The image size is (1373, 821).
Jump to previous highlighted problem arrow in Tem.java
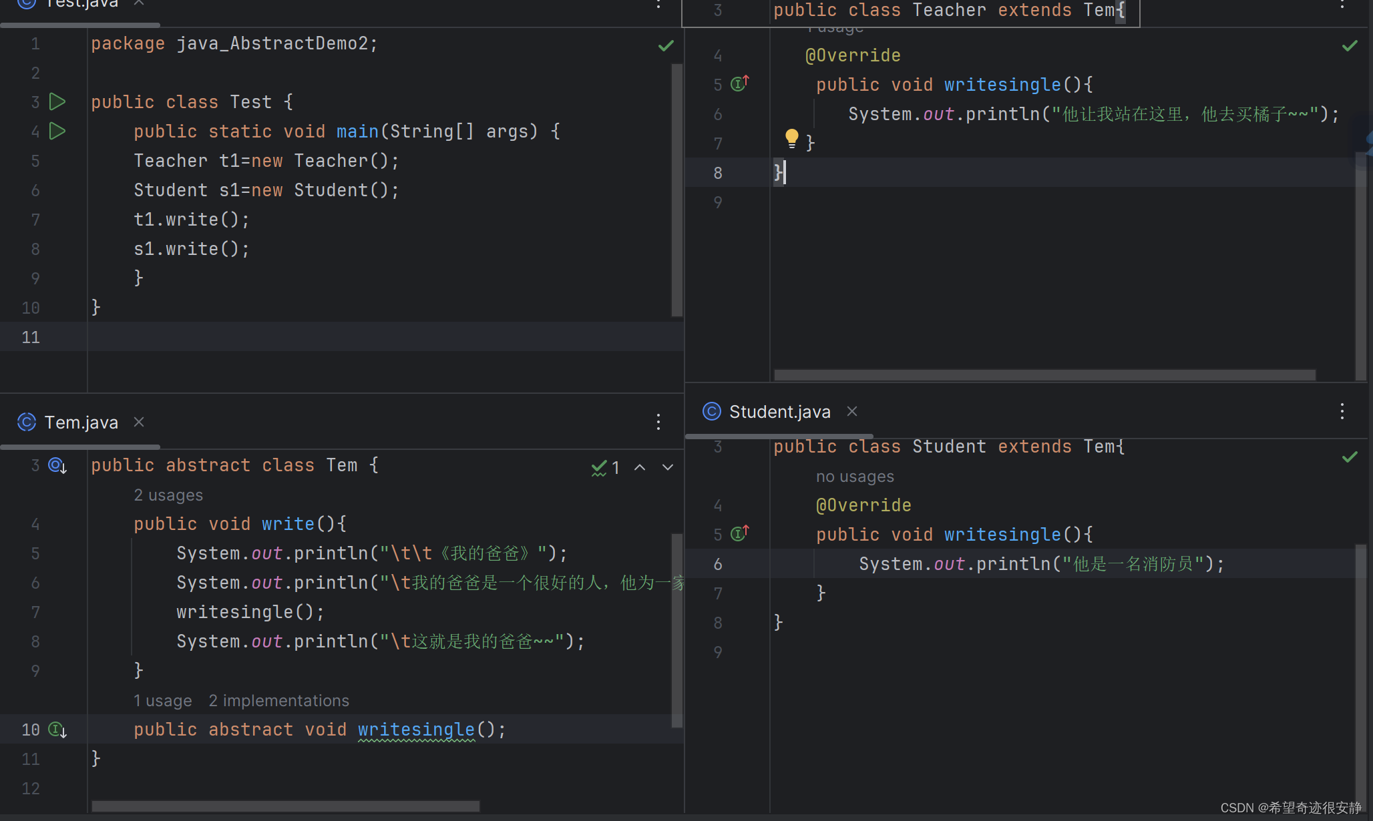[640, 467]
